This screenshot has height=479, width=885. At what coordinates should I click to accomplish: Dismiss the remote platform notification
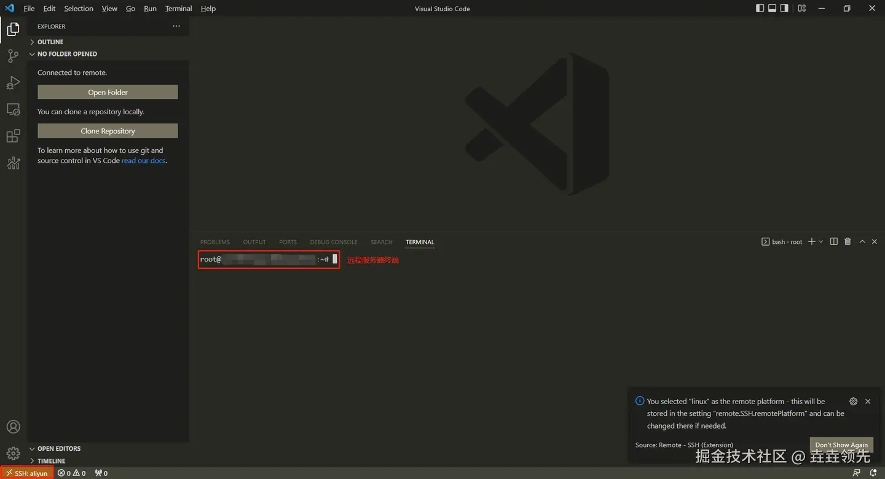pos(868,401)
